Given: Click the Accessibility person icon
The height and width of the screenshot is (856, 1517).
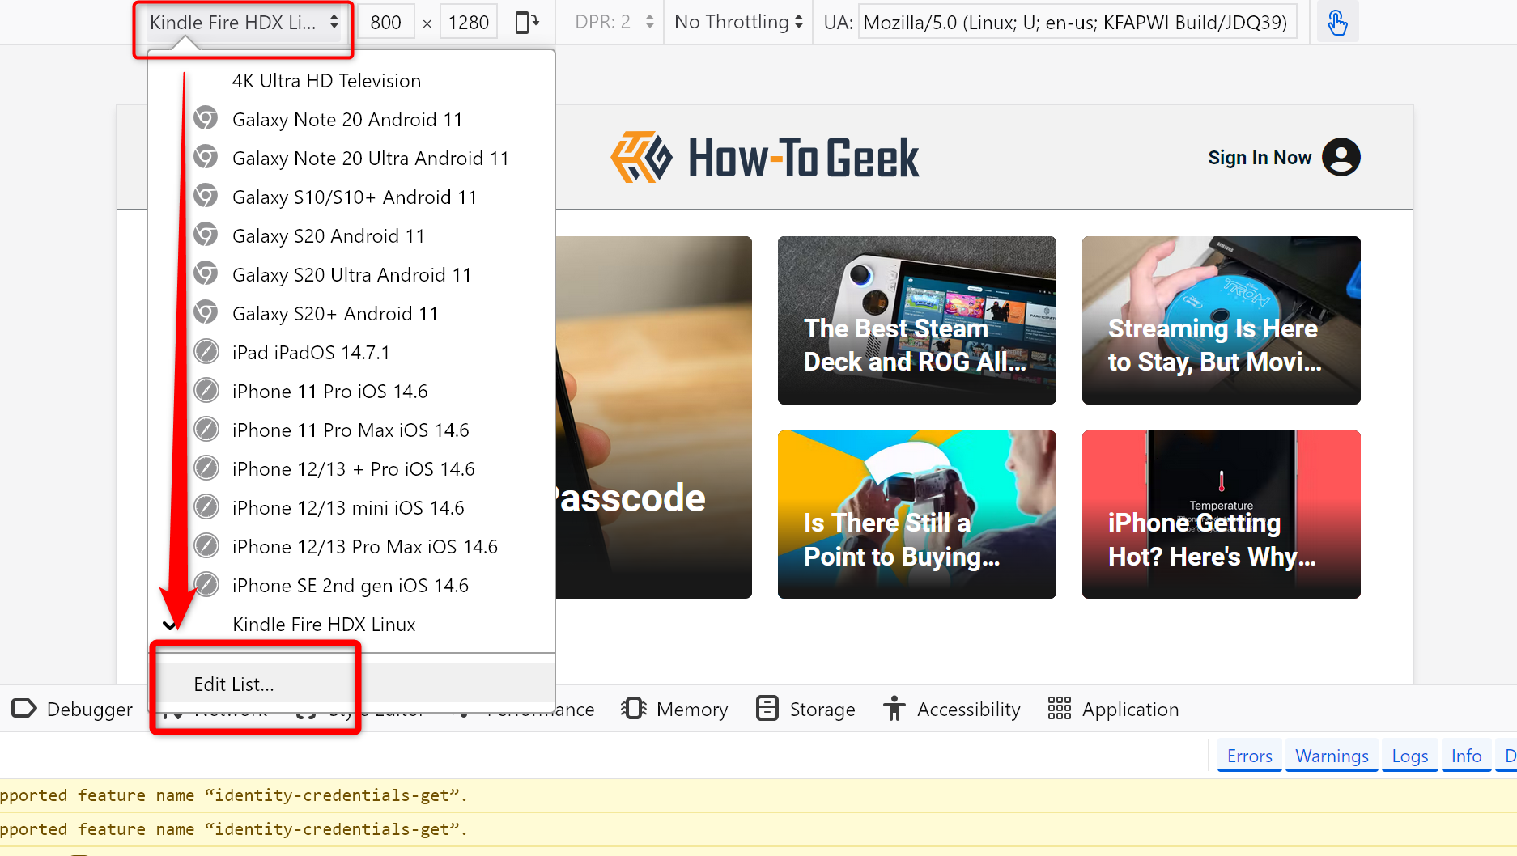Looking at the screenshot, I should [x=894, y=709].
